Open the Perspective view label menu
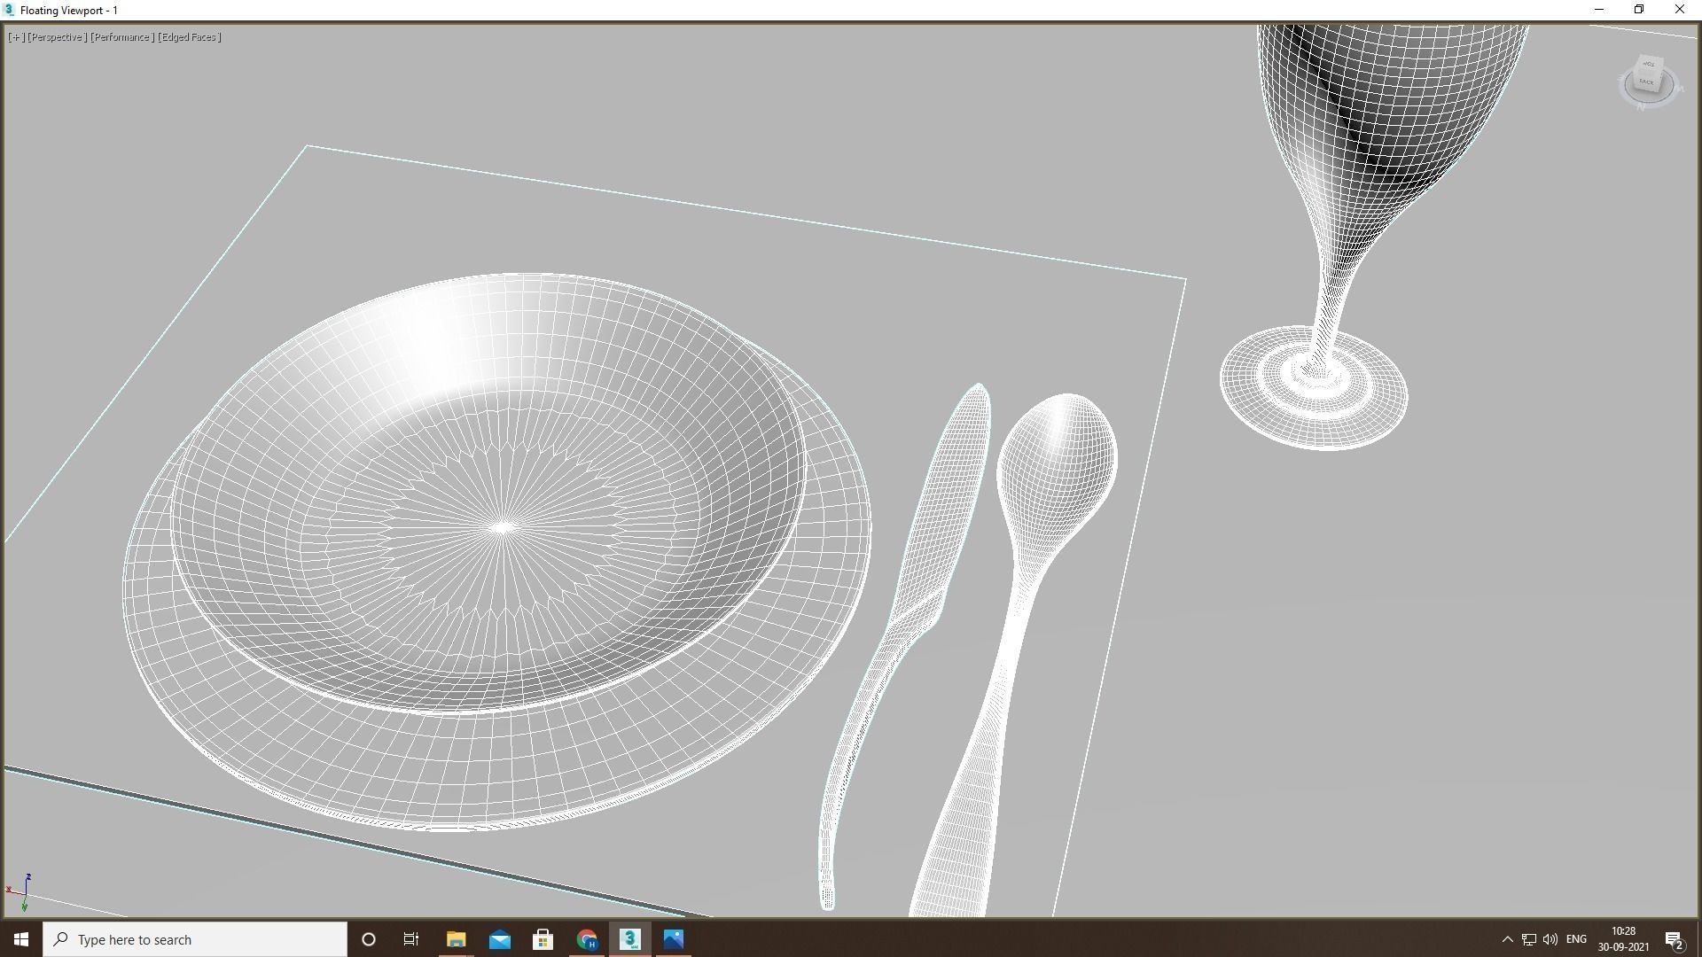1702x957 pixels. click(57, 37)
